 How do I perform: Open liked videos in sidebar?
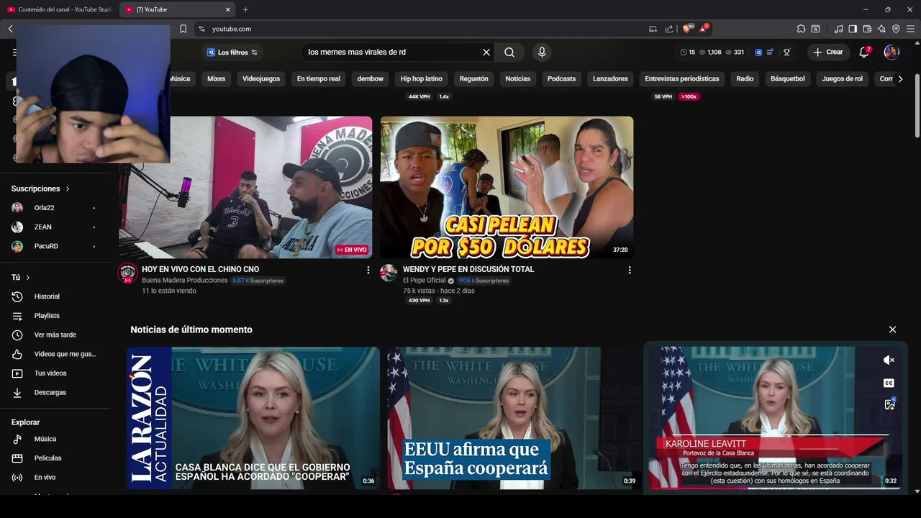[x=55, y=354]
